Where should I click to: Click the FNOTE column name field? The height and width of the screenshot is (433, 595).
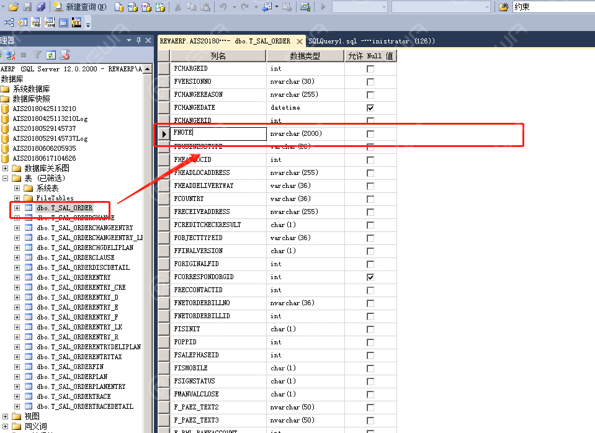(x=218, y=133)
